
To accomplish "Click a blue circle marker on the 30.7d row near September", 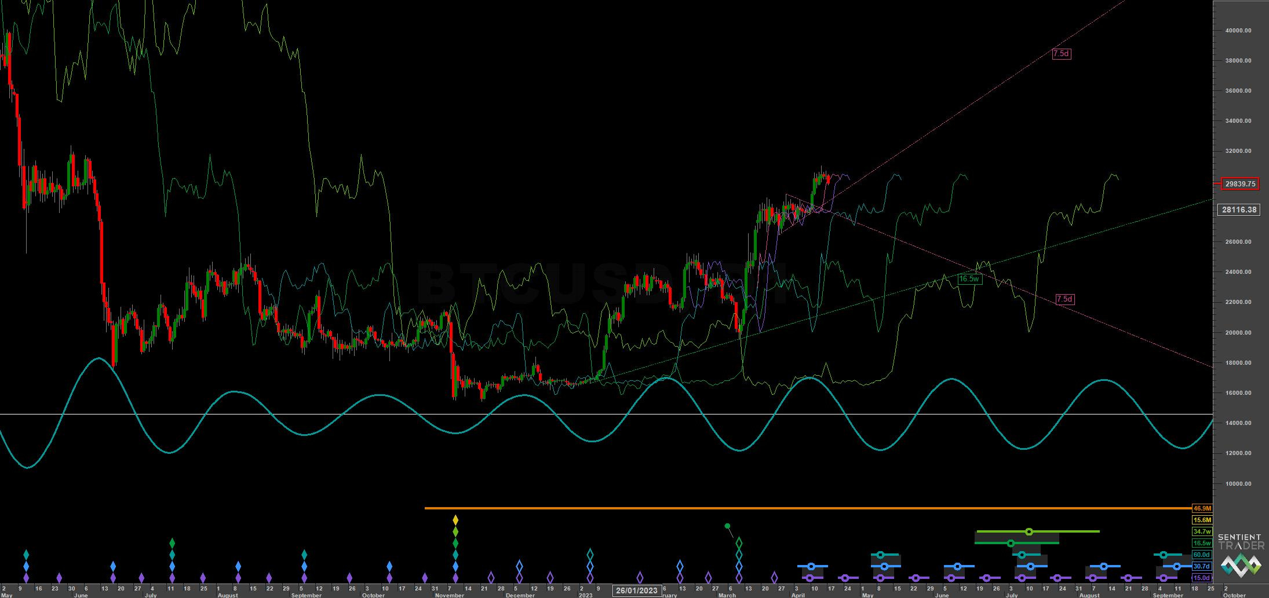I will 1177,566.
